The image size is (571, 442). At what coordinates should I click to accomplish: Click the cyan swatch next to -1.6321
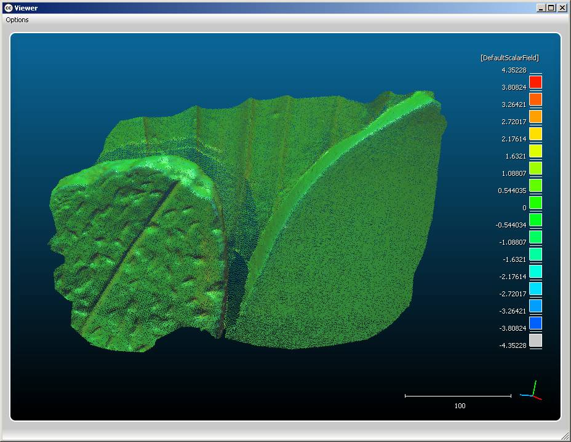click(x=534, y=271)
